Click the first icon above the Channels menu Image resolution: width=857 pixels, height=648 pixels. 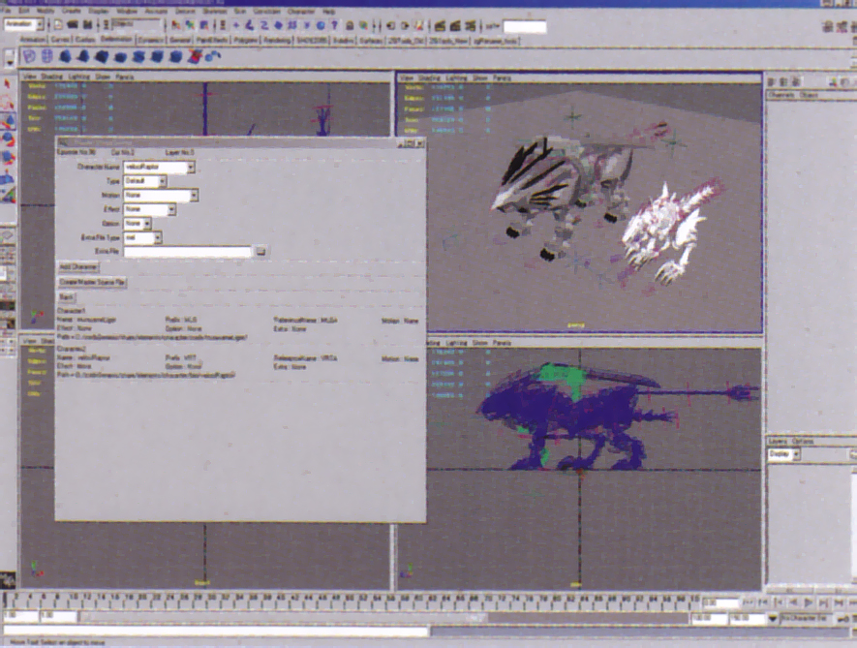[772, 82]
